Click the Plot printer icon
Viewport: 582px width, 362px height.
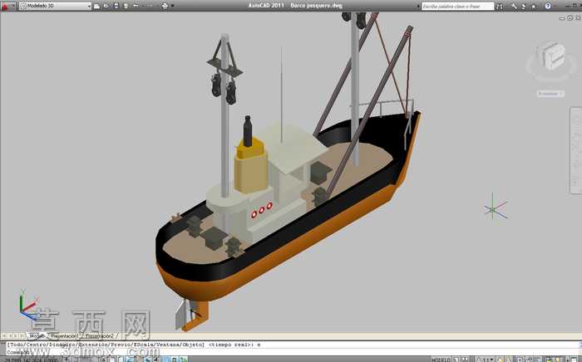tap(165, 6)
